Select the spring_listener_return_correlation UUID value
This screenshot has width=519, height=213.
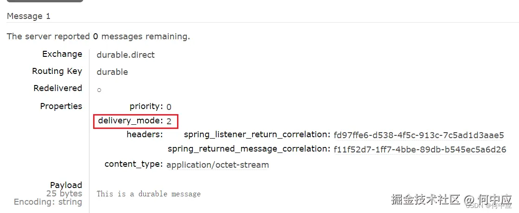tap(418, 135)
